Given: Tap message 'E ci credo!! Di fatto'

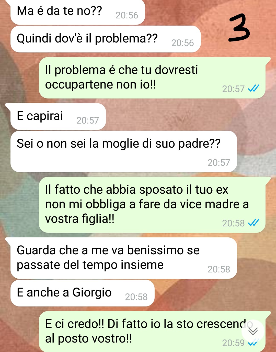Looking at the screenshot, I should (152, 332).
